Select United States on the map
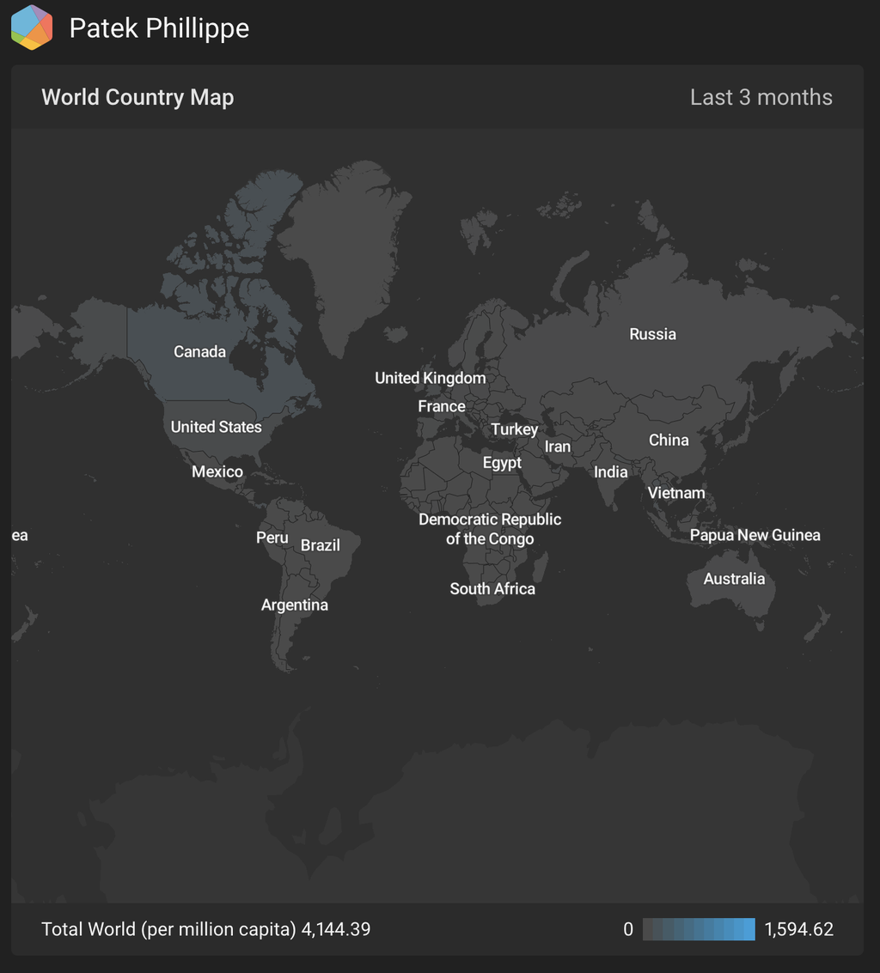 coord(216,427)
